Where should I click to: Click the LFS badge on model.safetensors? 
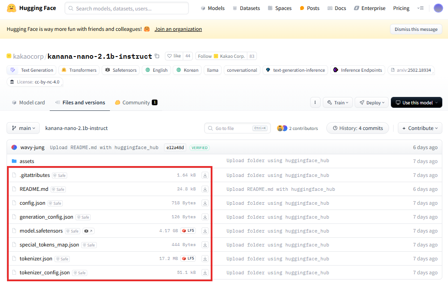coord(188,230)
